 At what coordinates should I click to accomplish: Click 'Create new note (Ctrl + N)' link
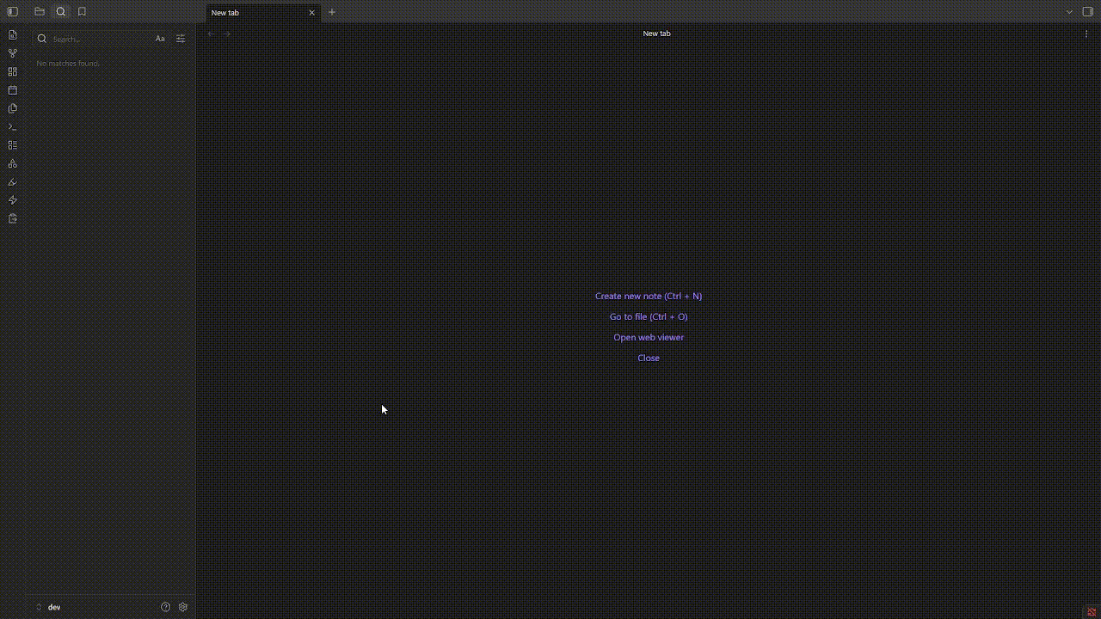click(x=649, y=296)
